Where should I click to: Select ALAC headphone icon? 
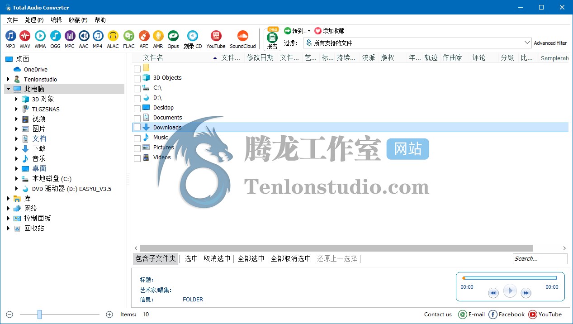tap(113, 36)
